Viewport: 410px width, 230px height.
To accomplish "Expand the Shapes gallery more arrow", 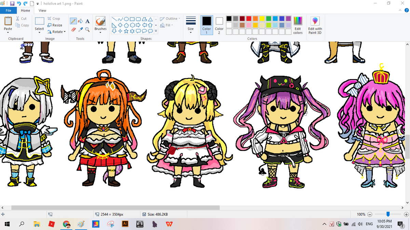I will 156,31.
